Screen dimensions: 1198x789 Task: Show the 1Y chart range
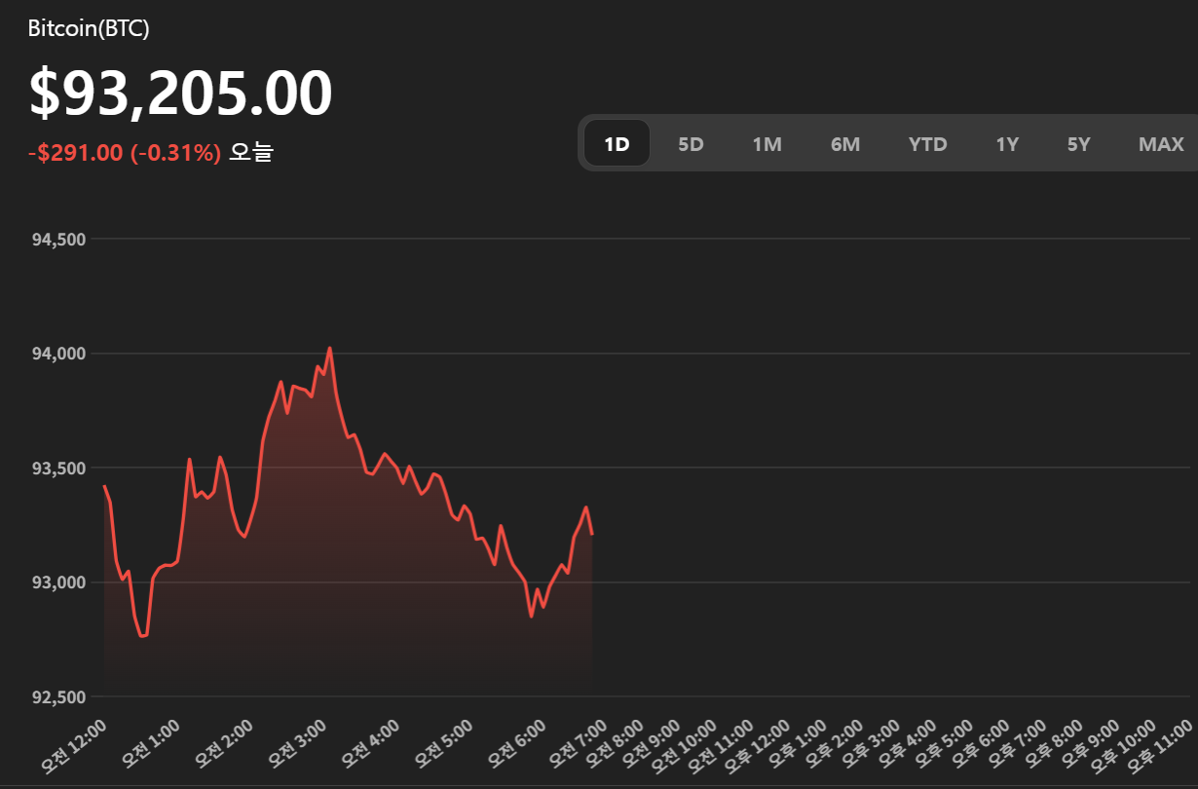(1007, 144)
